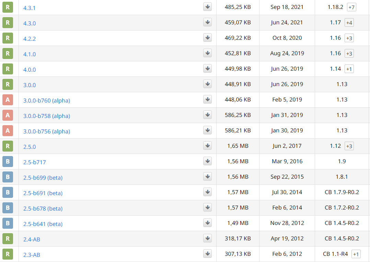Open the 2.5-b699 (beta) link

coord(43,178)
